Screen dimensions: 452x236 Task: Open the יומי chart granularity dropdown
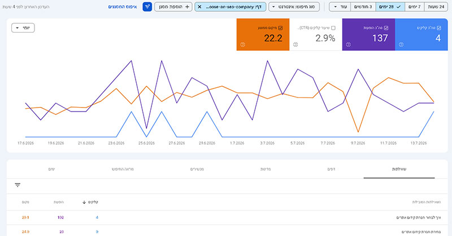23,28
